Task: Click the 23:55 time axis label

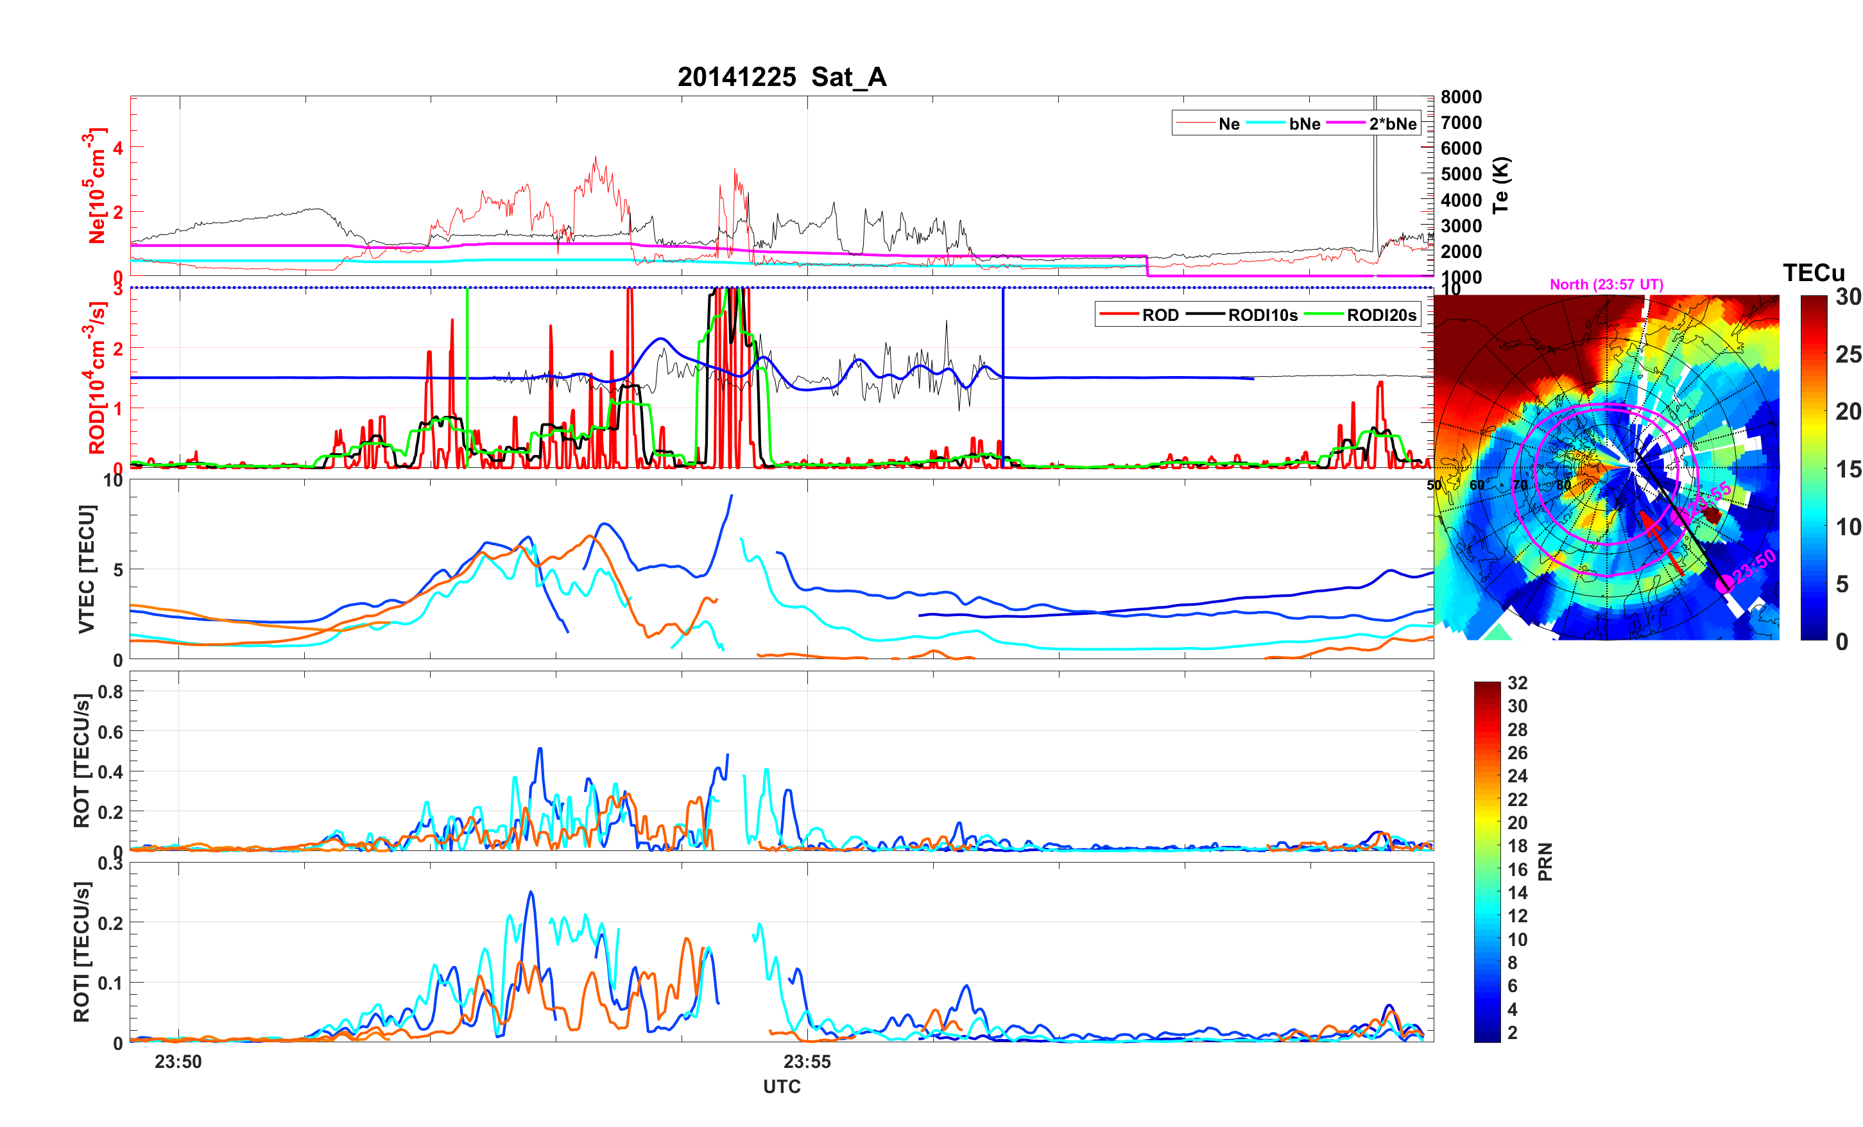Action: pos(806,1061)
